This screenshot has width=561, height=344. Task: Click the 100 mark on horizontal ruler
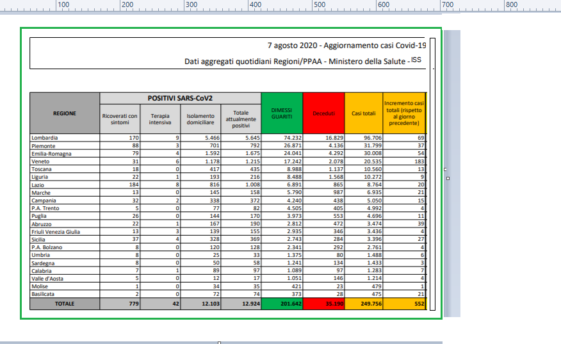tap(63, 4)
